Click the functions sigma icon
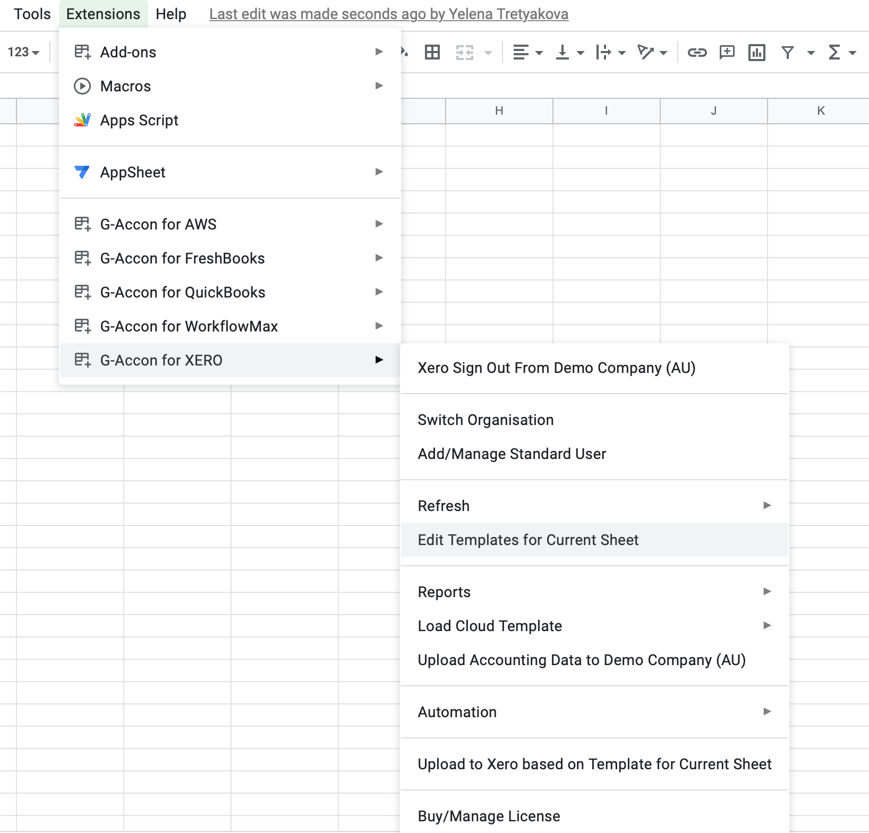The width and height of the screenshot is (869, 833). [x=834, y=52]
